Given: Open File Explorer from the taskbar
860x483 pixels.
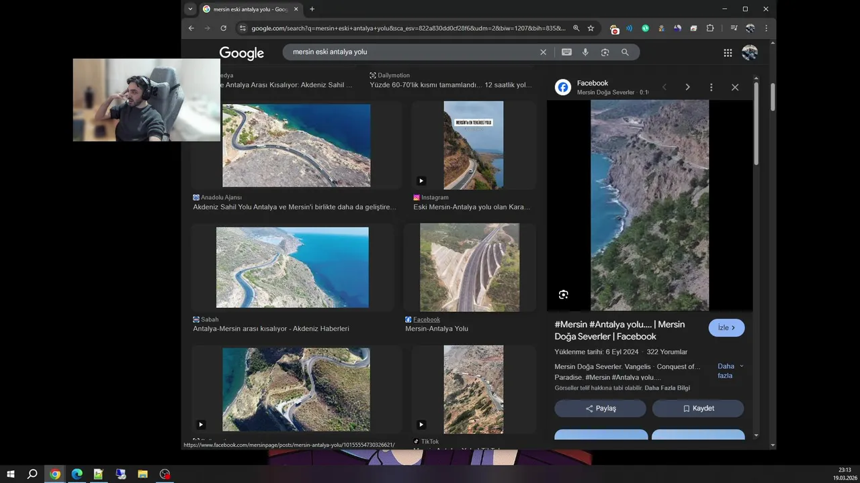Looking at the screenshot, I should 142,474.
